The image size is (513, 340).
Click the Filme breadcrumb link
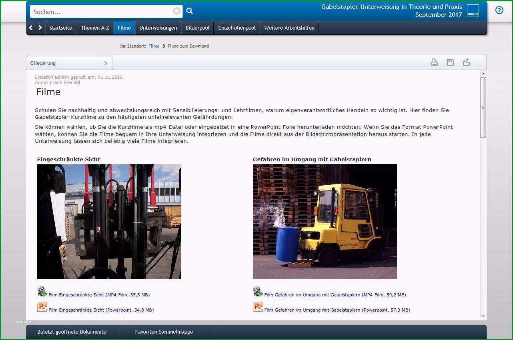pos(154,46)
